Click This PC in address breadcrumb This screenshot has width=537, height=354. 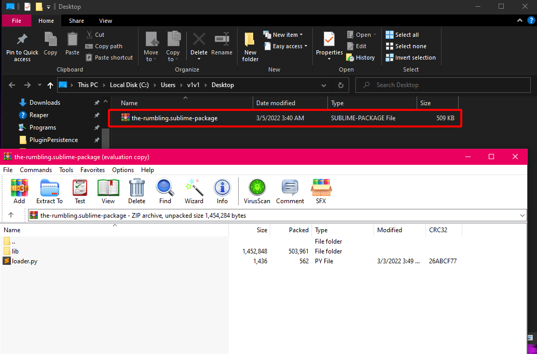point(88,85)
